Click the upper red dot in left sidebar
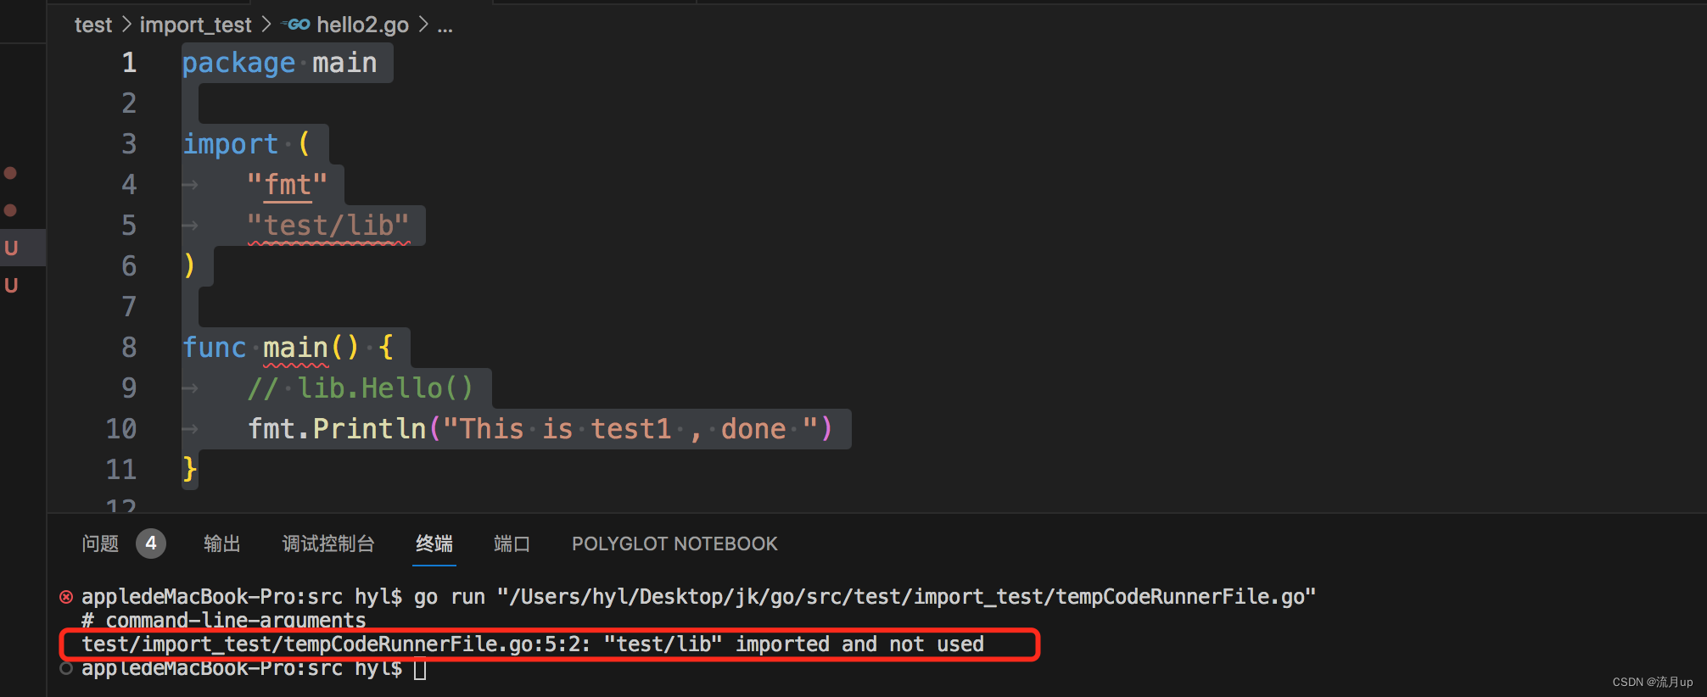This screenshot has width=1707, height=697. point(10,173)
